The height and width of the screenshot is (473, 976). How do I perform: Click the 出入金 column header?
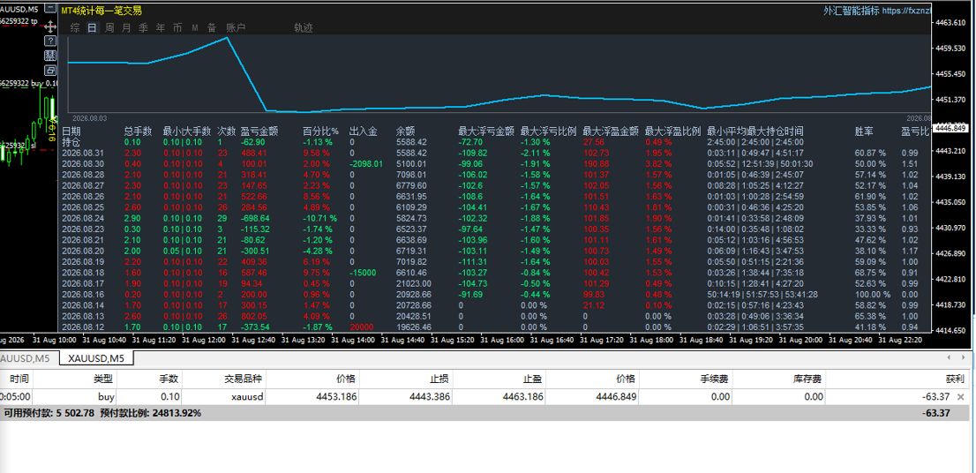364,131
